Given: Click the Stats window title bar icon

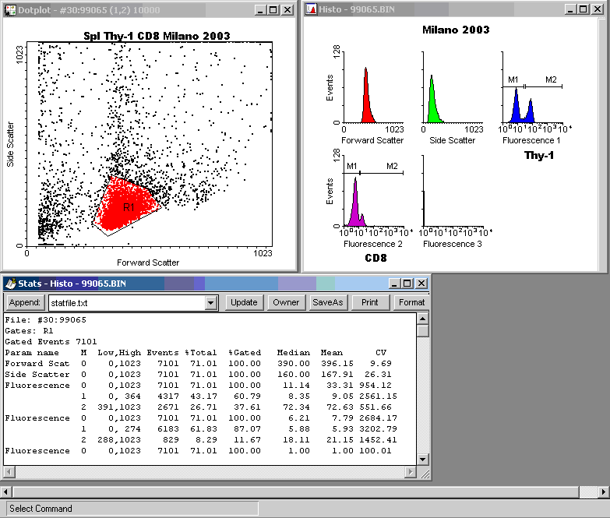Looking at the screenshot, I should coord(9,284).
